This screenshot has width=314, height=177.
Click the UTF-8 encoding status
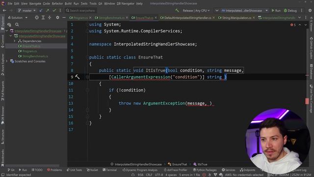[159, 175]
